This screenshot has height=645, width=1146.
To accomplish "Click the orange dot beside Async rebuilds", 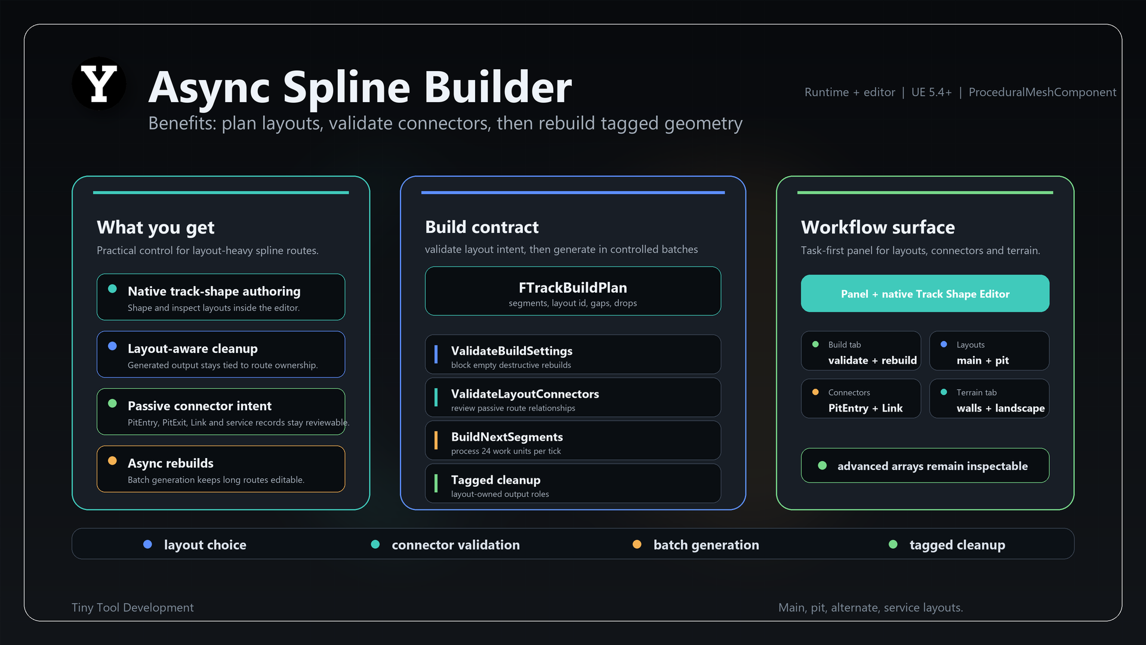I will [x=112, y=461].
